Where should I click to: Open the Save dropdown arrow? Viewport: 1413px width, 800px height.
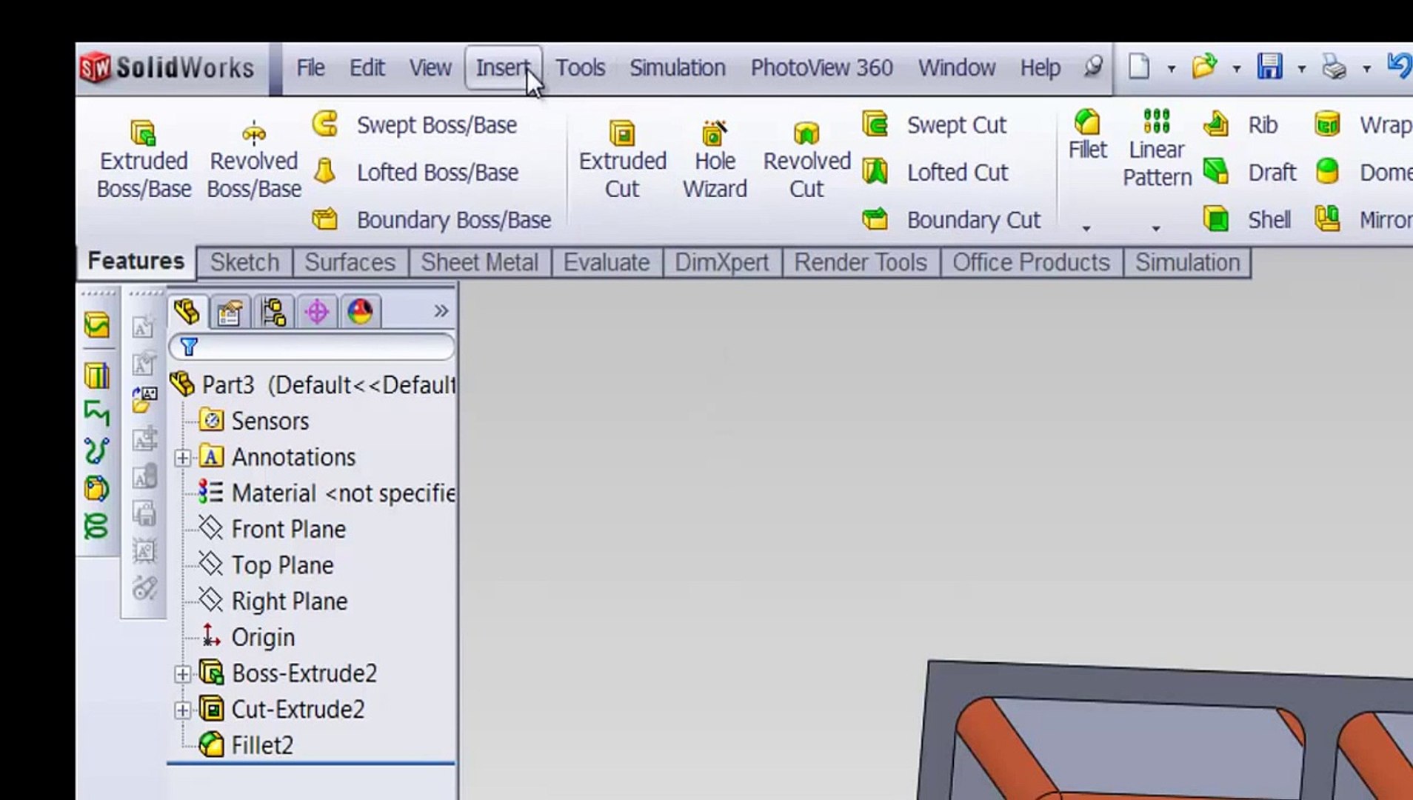pos(1302,69)
